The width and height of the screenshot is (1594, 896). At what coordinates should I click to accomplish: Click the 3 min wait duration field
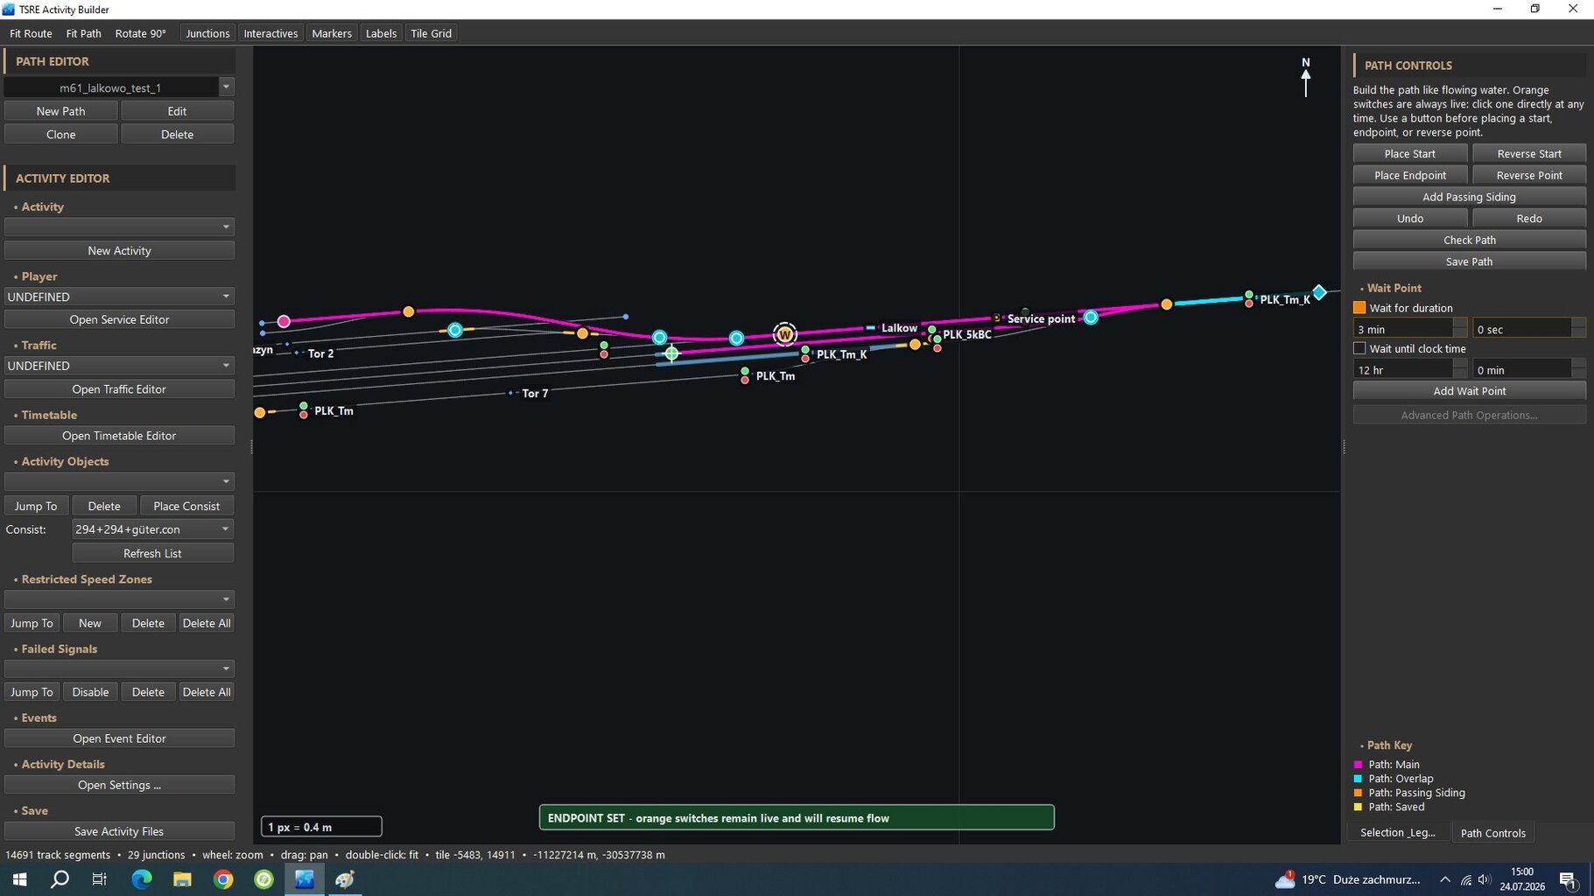click(1403, 329)
